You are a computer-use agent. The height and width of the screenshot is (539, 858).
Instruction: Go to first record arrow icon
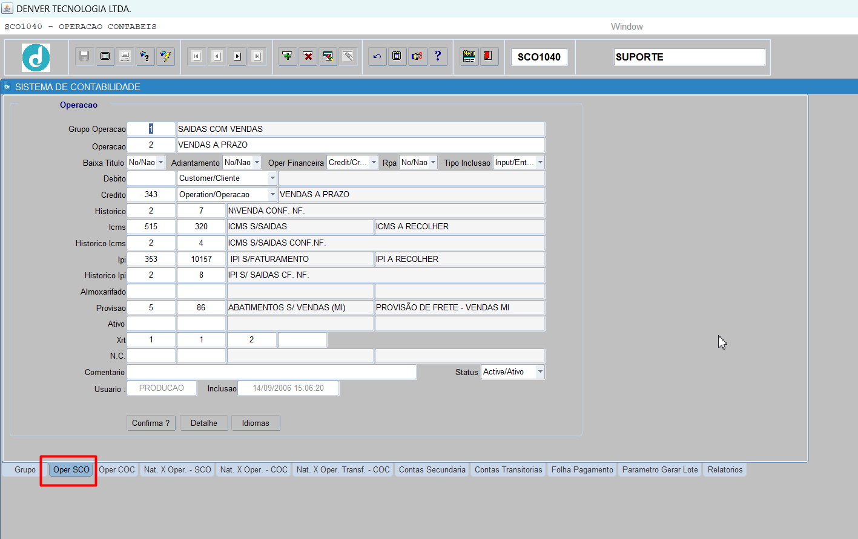pyautogui.click(x=196, y=56)
